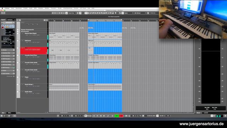Open the Datei menu
The height and width of the screenshot is (128, 227).
point(13,8)
